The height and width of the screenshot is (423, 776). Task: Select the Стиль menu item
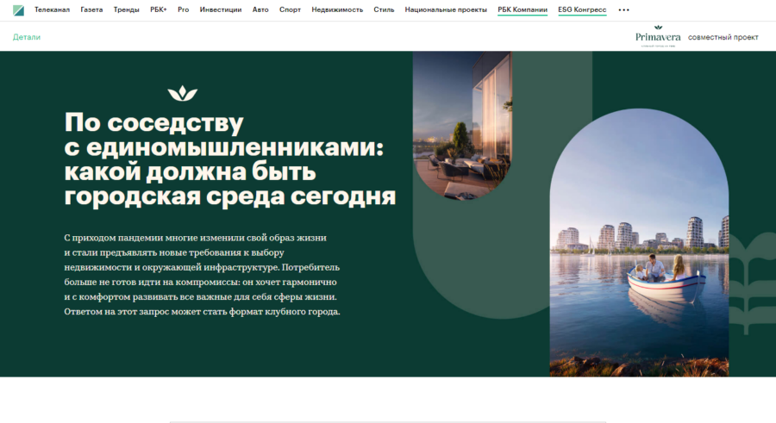[384, 9]
